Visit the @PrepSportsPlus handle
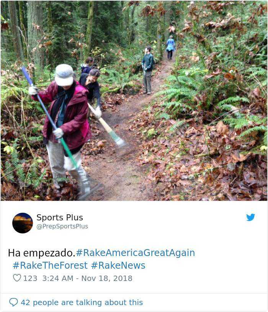The image size is (268, 312). coord(62,227)
